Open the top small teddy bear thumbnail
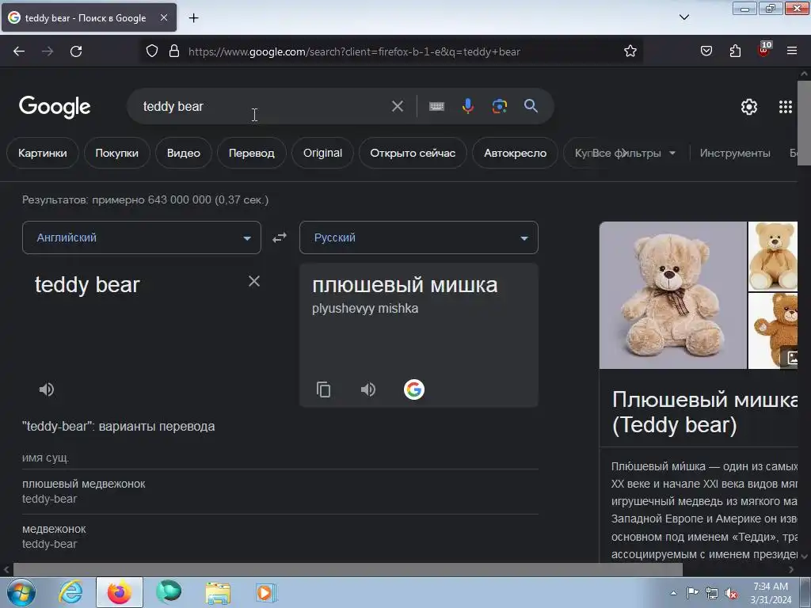 point(773,256)
